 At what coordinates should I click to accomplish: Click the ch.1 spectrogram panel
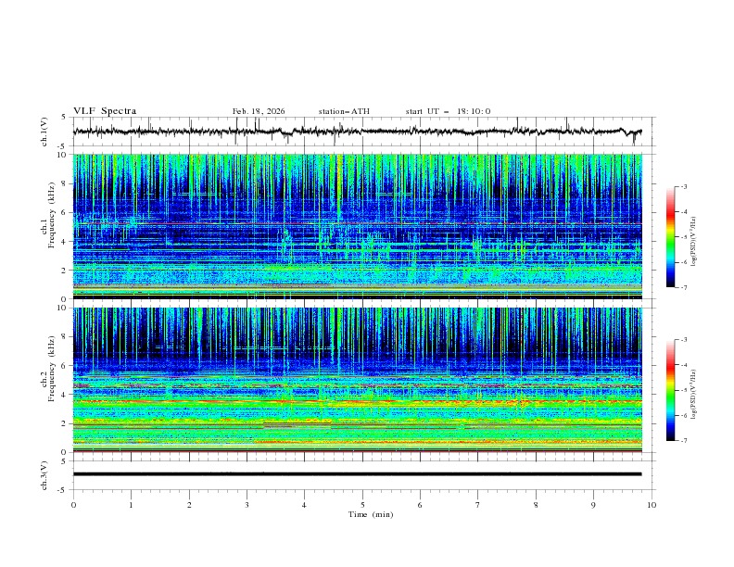[x=357, y=226]
